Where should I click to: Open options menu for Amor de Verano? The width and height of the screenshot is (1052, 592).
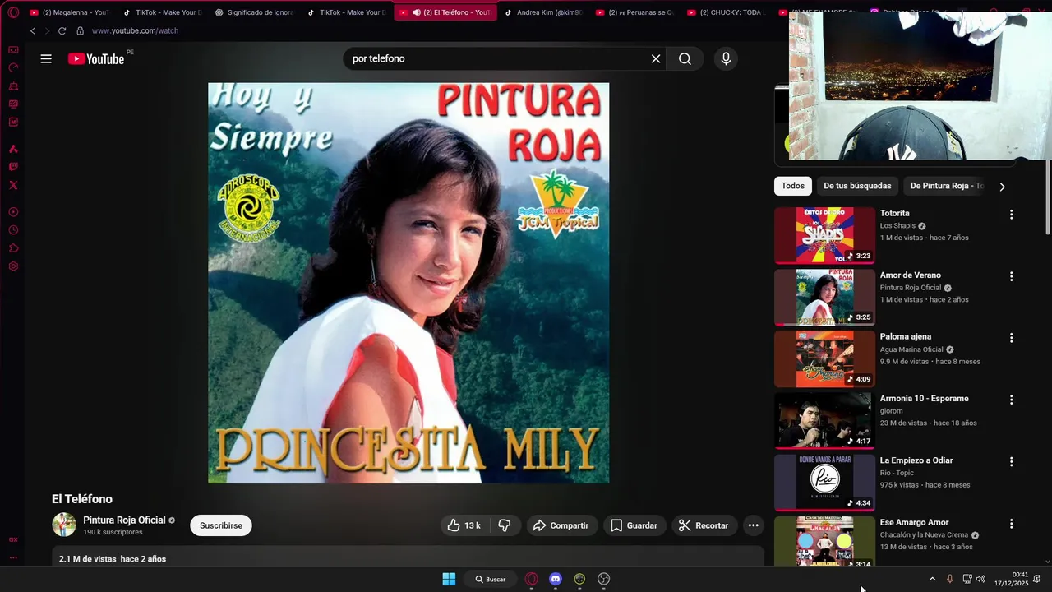[1011, 276]
